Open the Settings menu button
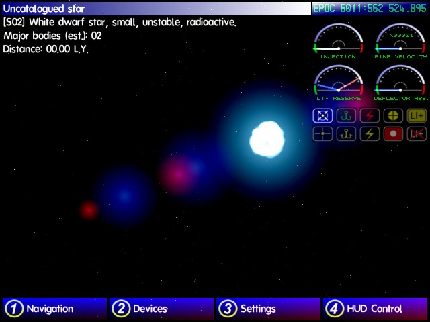The height and width of the screenshot is (322, 430). pyautogui.click(x=268, y=309)
